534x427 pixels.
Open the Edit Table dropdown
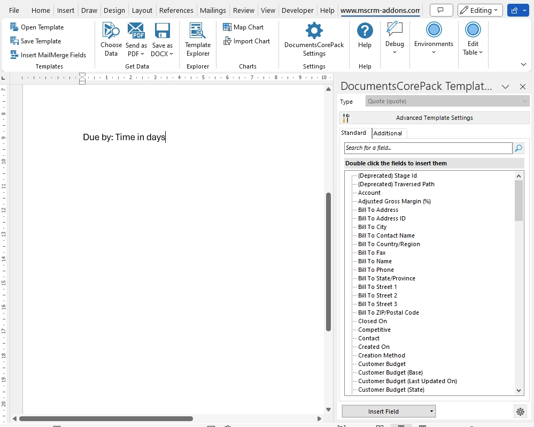473,38
